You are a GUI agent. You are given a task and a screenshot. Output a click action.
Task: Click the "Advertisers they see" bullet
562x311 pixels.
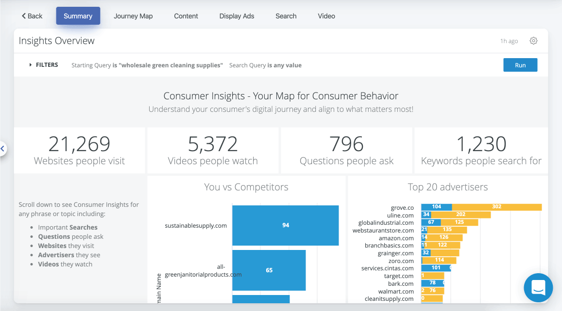pyautogui.click(x=69, y=255)
